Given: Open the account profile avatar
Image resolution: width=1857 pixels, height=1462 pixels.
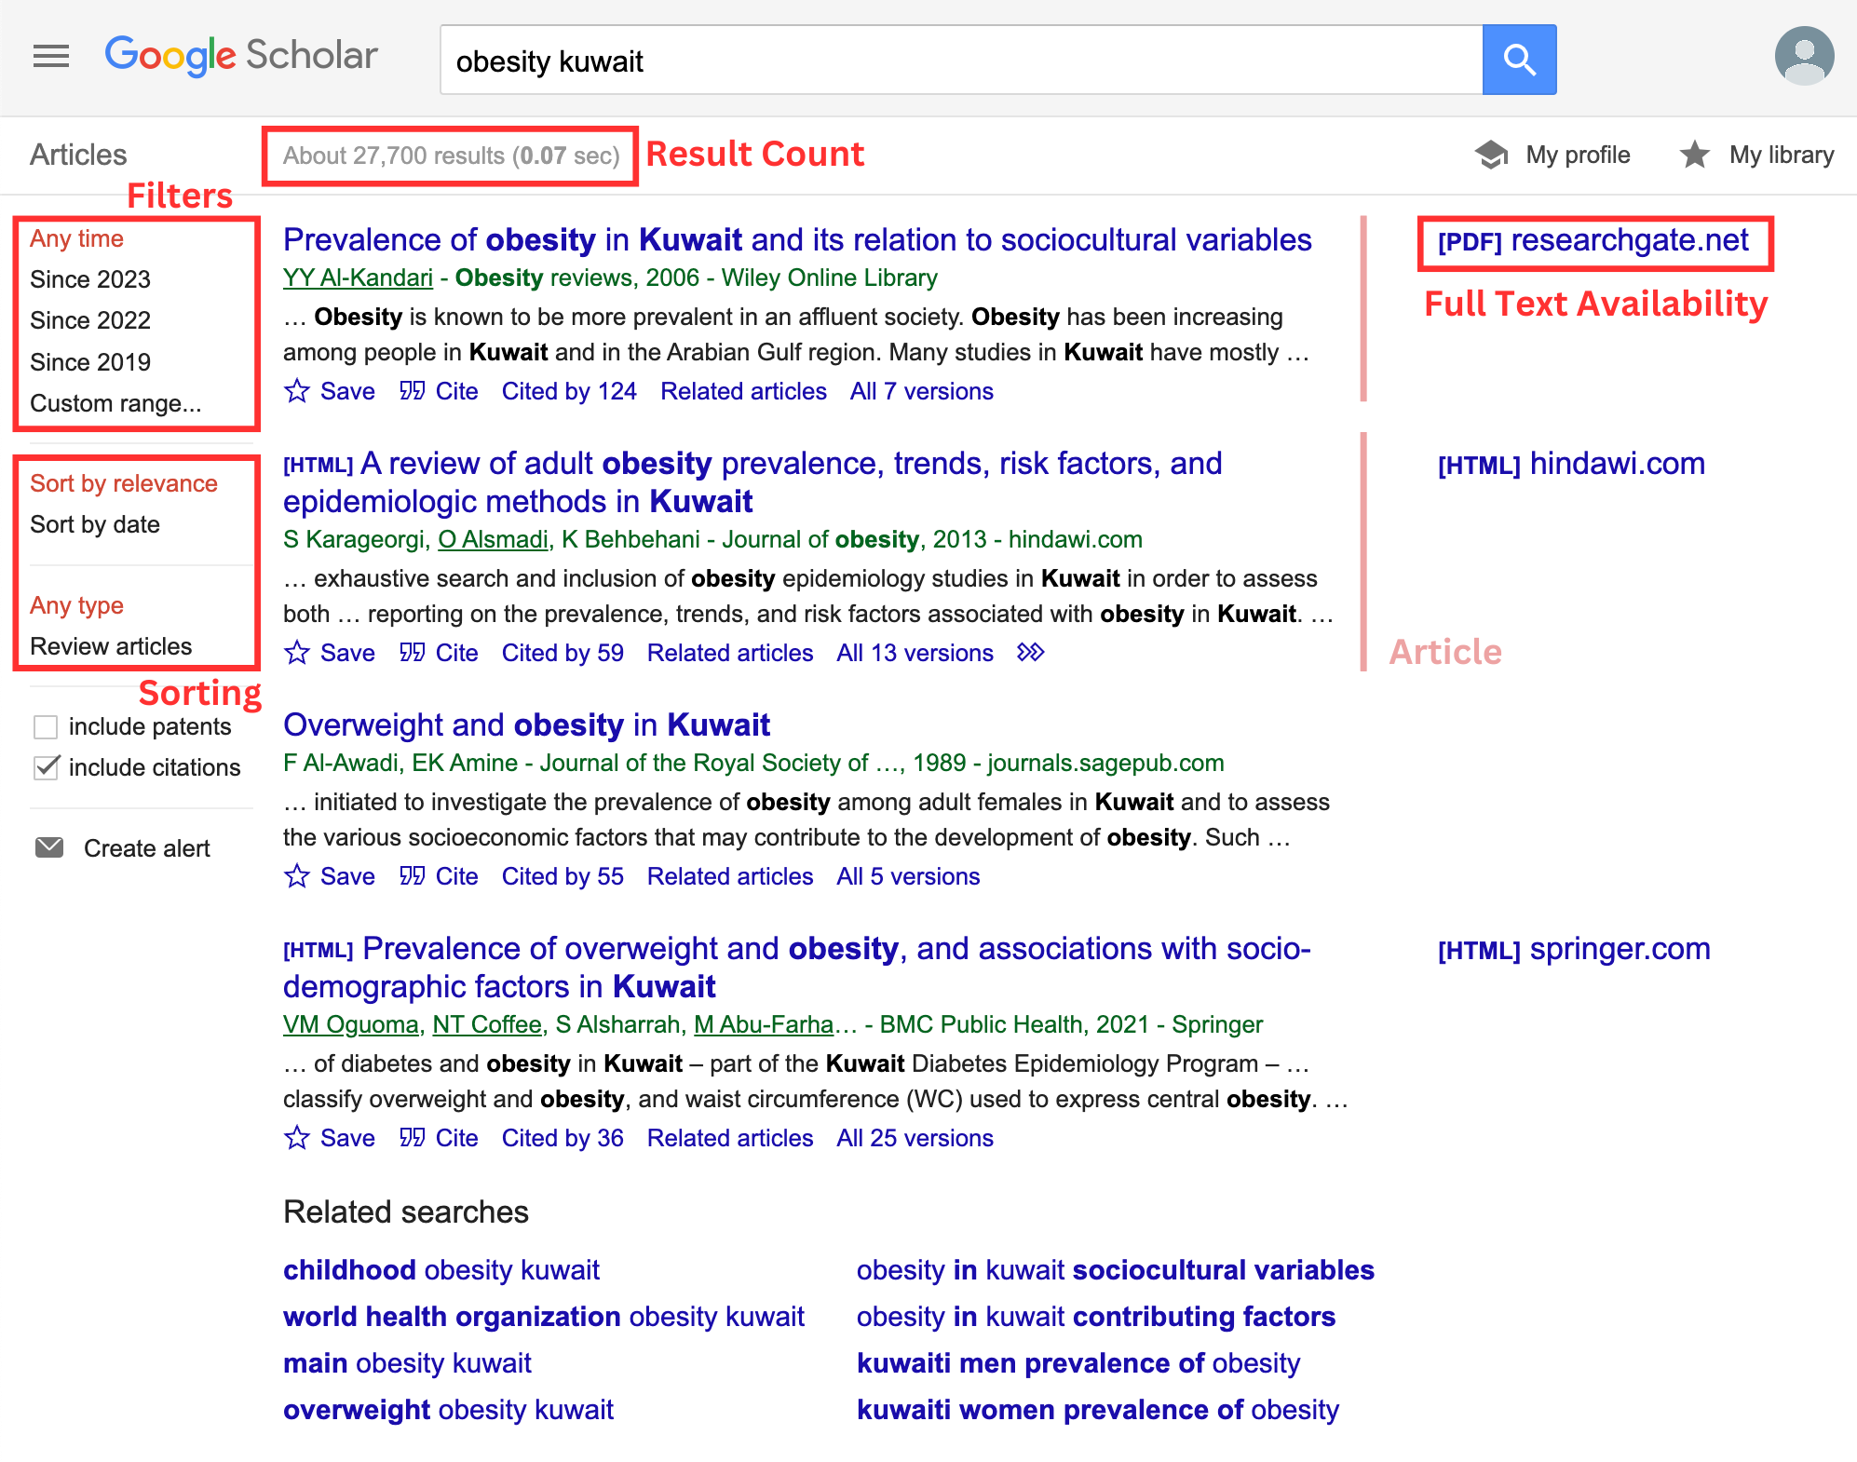Looking at the screenshot, I should pyautogui.click(x=1804, y=56).
